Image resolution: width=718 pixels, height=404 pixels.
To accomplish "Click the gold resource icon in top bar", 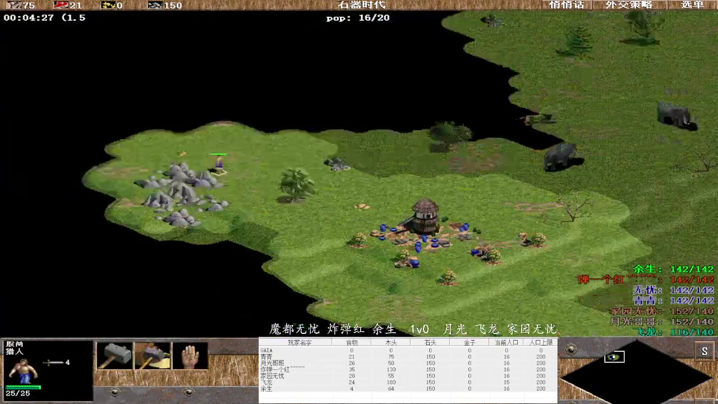I will click(x=108, y=5).
